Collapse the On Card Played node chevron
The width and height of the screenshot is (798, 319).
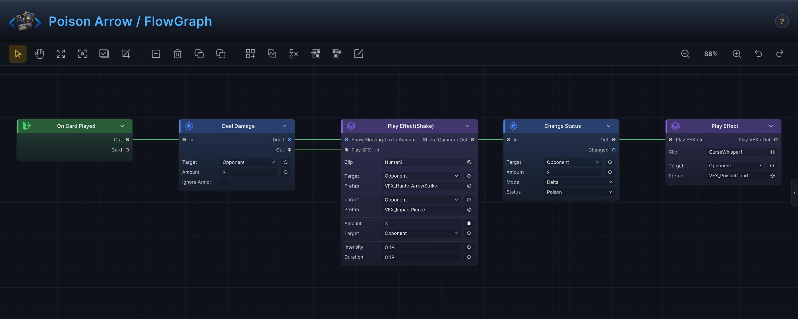point(122,126)
